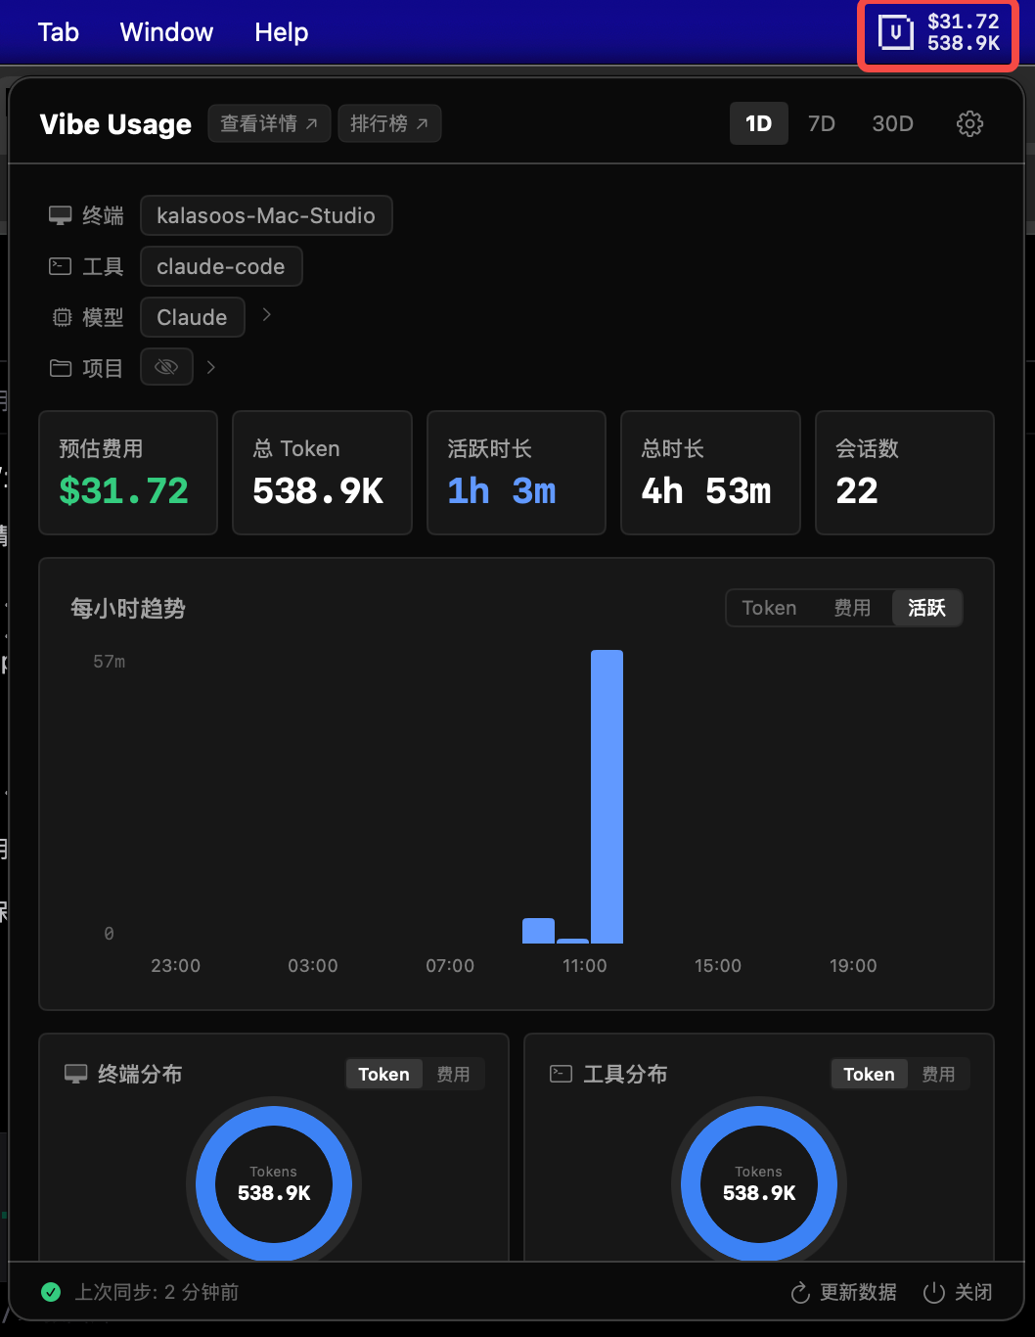Open 排行榜 leaderboard link
This screenshot has width=1035, height=1337.
[389, 123]
